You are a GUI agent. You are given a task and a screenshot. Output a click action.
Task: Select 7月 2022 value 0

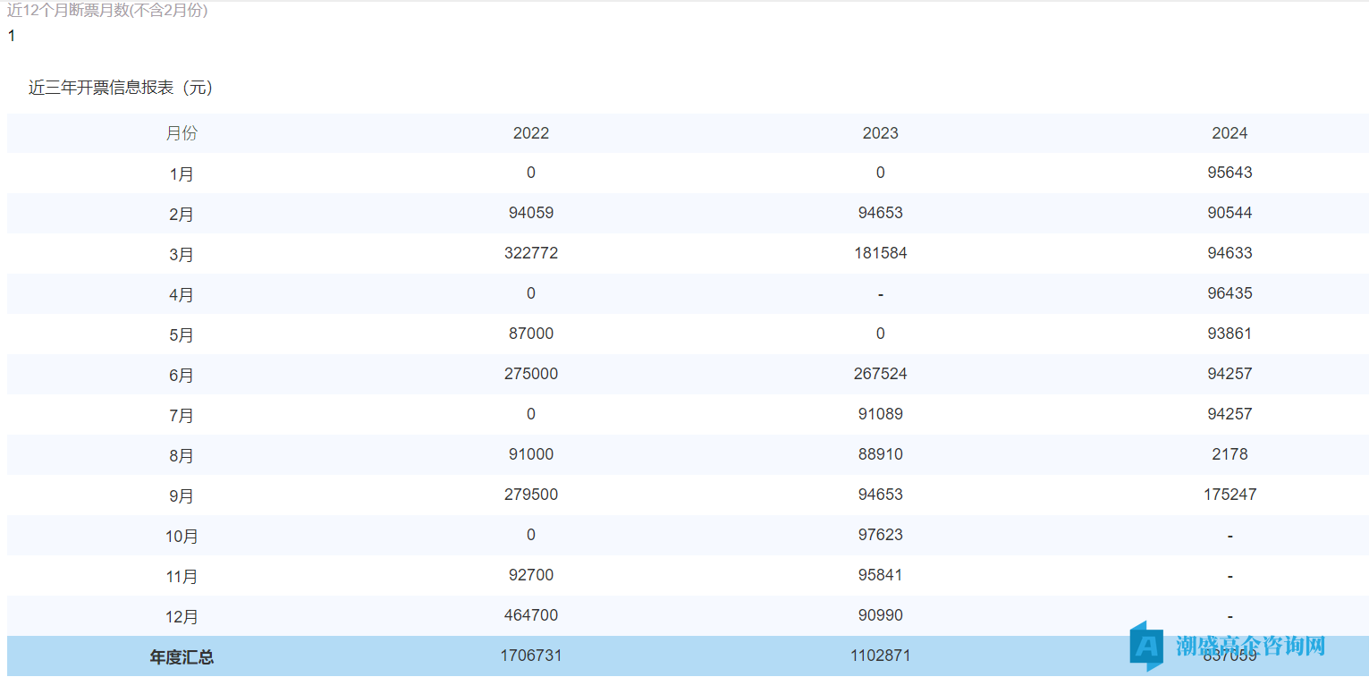coord(531,414)
